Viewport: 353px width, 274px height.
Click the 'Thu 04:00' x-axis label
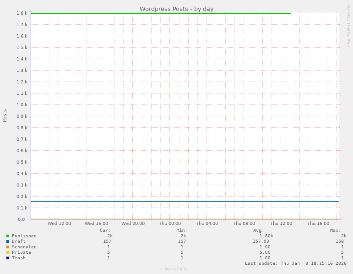pos(207,223)
